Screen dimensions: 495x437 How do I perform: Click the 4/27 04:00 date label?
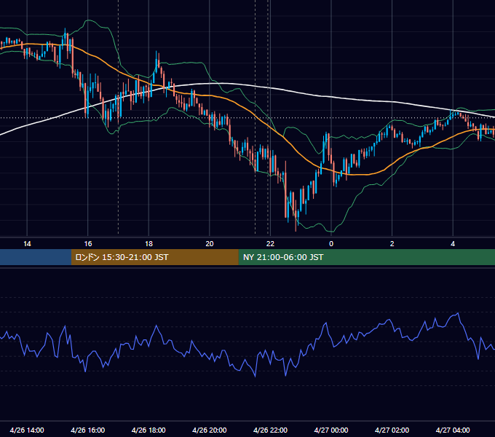pyautogui.click(x=453, y=430)
